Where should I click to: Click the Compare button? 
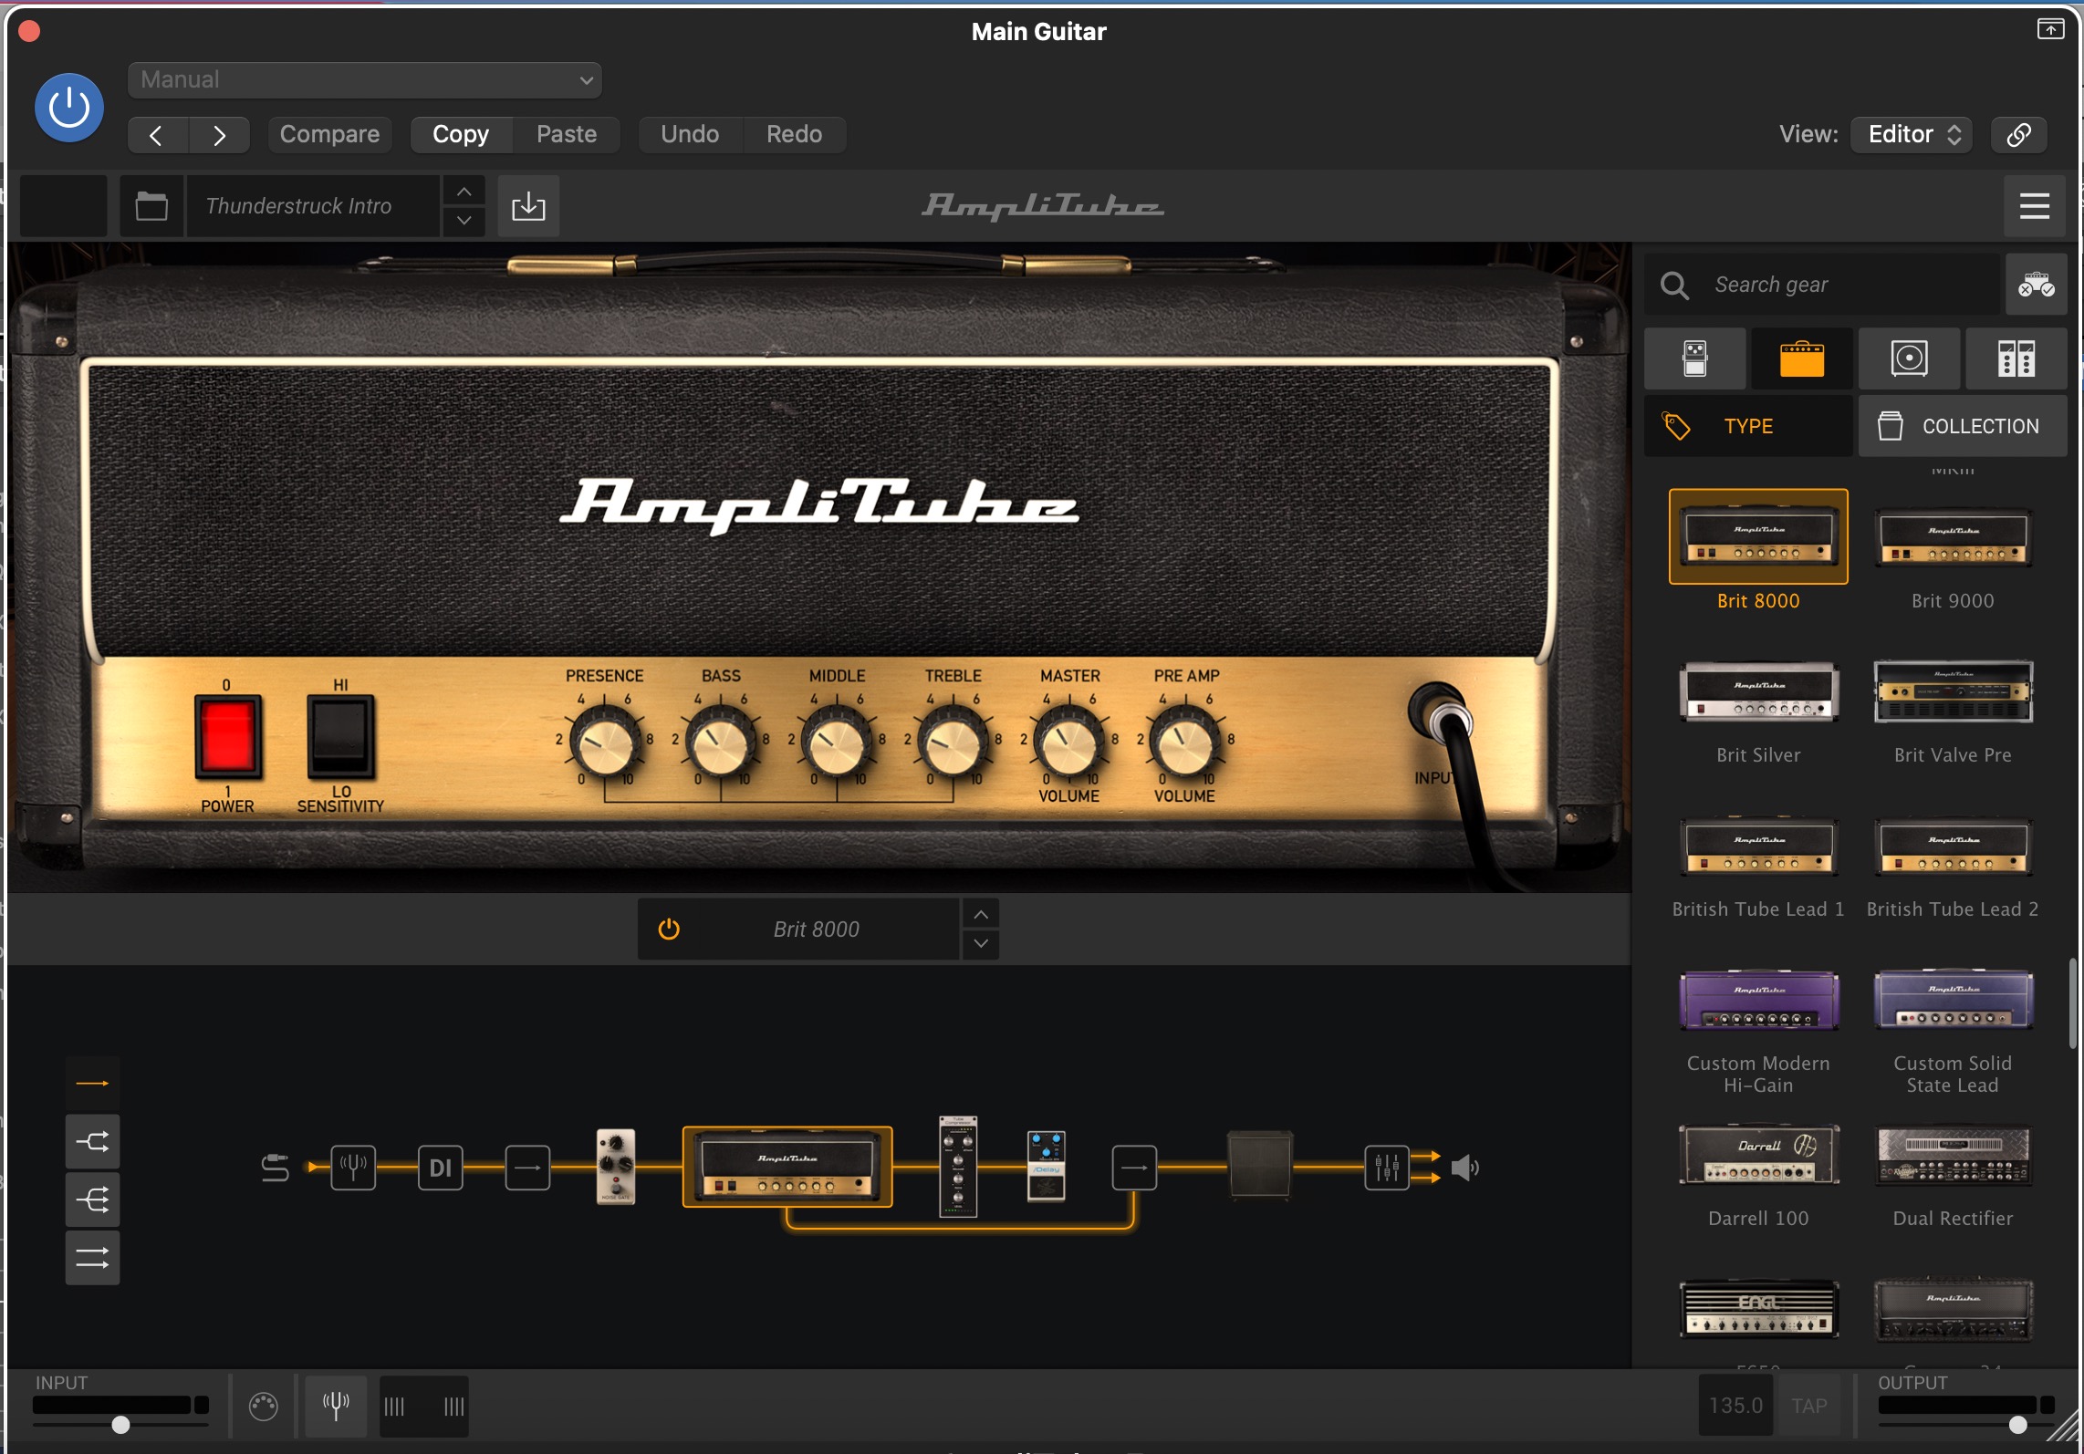(x=329, y=134)
